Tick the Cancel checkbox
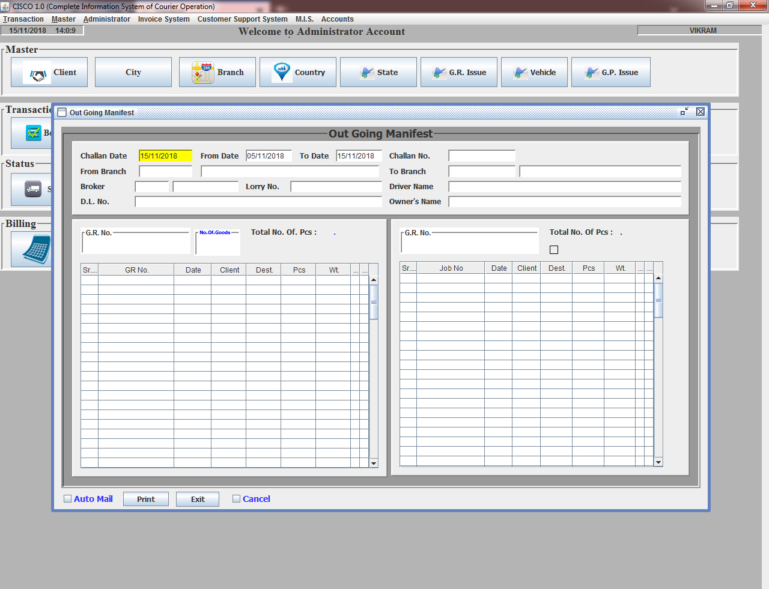The image size is (769, 589). [237, 499]
